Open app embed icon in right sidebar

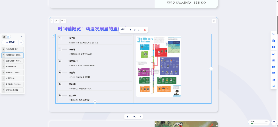pos(274,73)
